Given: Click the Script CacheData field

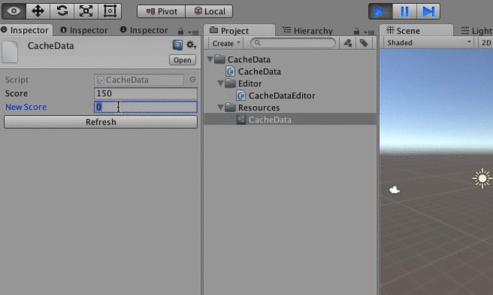Looking at the screenshot, I should coord(139,80).
